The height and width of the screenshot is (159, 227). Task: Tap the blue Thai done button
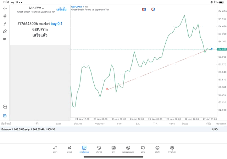point(61,10)
